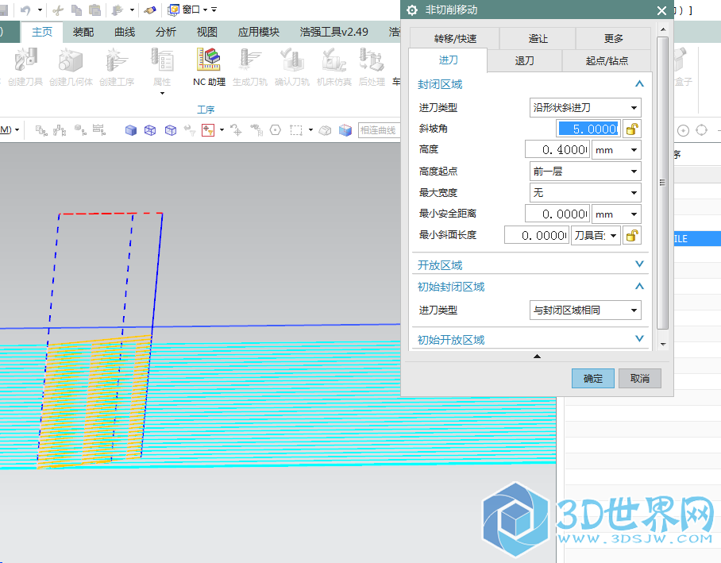The image size is (721, 563).
Task: Open the rectangle selection dropdown arrow
Action: coord(310,130)
